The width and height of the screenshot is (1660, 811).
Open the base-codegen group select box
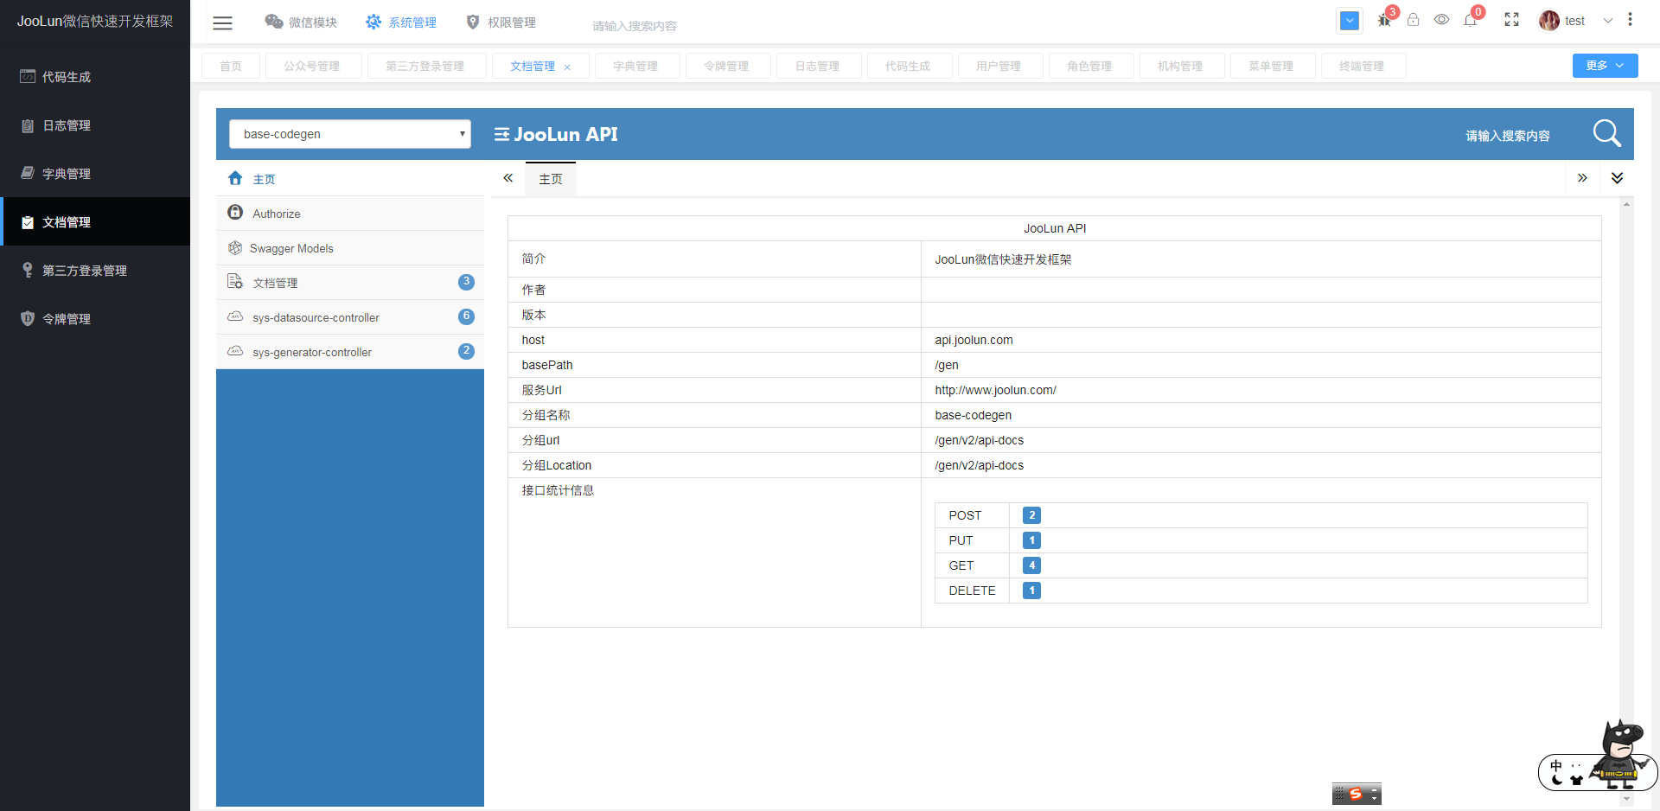[x=350, y=134]
